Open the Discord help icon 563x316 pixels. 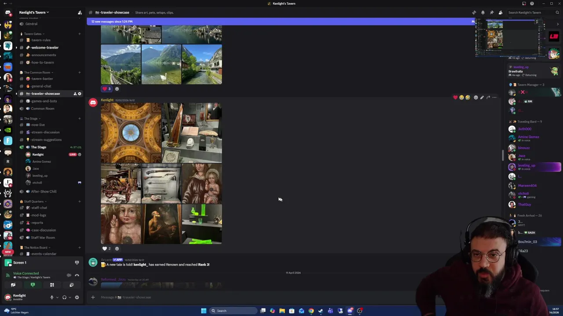click(x=532, y=4)
